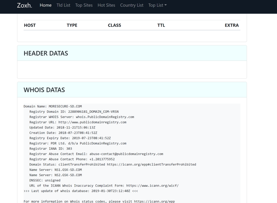Go to the Home nav link
This screenshot has width=277, height=203.
(45, 5)
